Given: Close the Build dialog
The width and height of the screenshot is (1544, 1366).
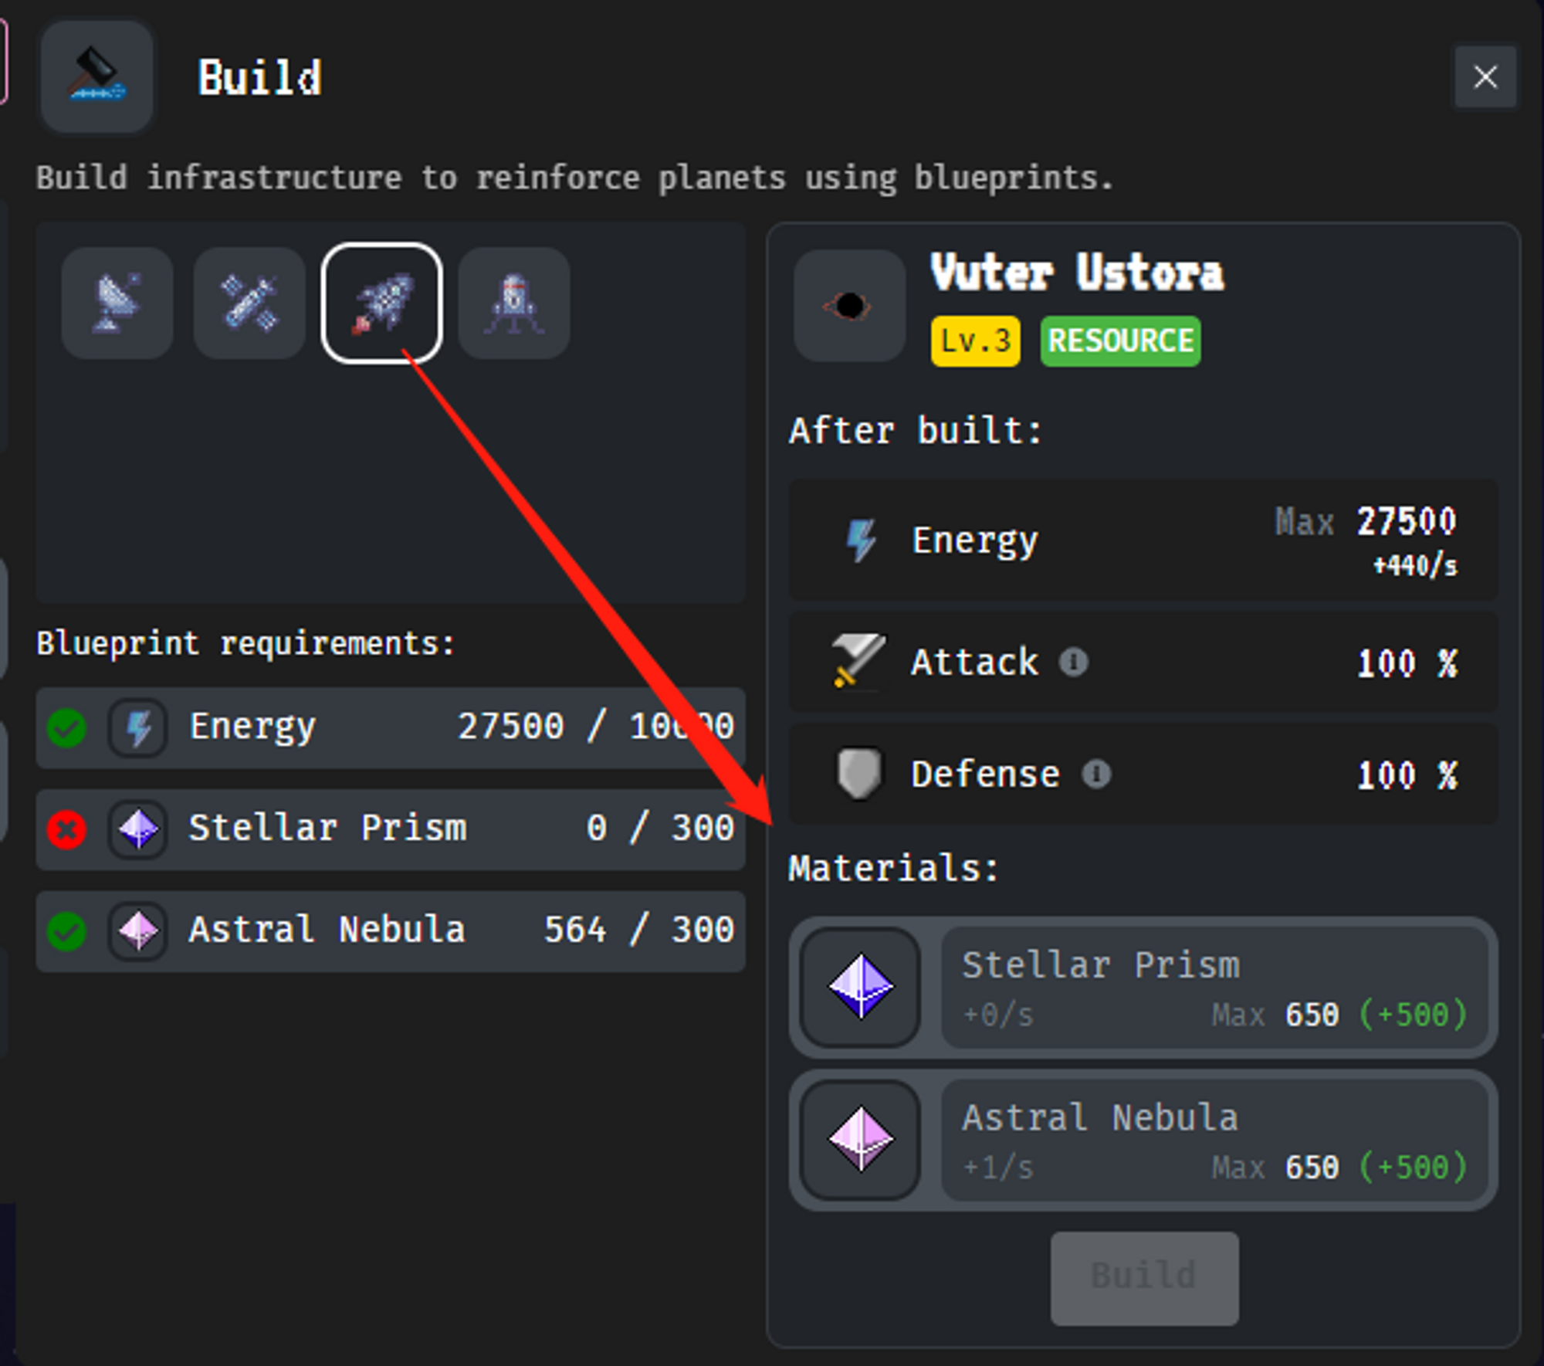Looking at the screenshot, I should [1485, 76].
